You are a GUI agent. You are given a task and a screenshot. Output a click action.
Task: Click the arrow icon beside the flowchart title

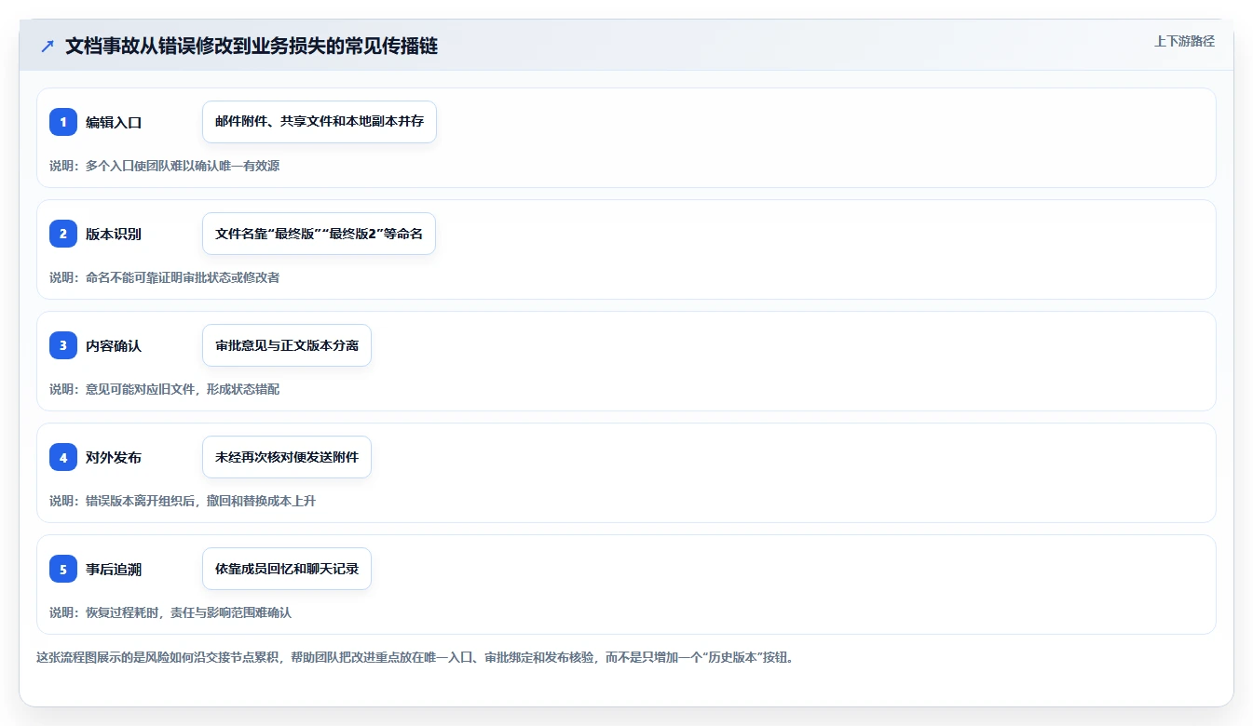[48, 47]
